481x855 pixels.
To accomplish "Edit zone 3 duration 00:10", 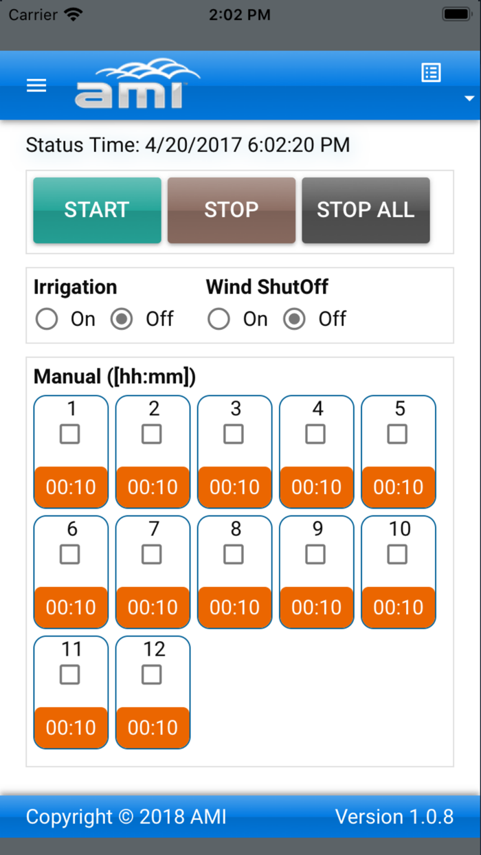I will pos(234,487).
